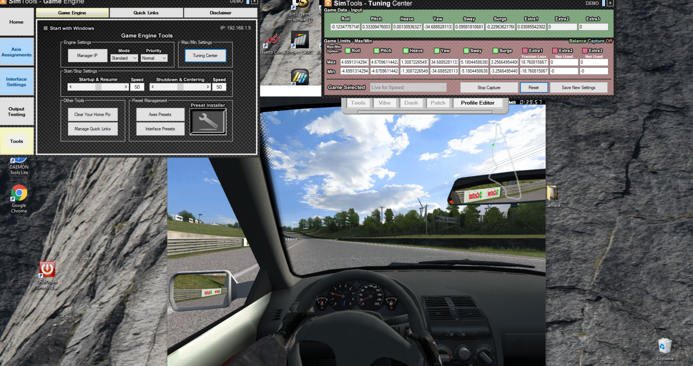The width and height of the screenshot is (693, 366).
Task: Toggle the Extra3 Max/Min option checkbox
Action: pyautogui.click(x=585, y=51)
